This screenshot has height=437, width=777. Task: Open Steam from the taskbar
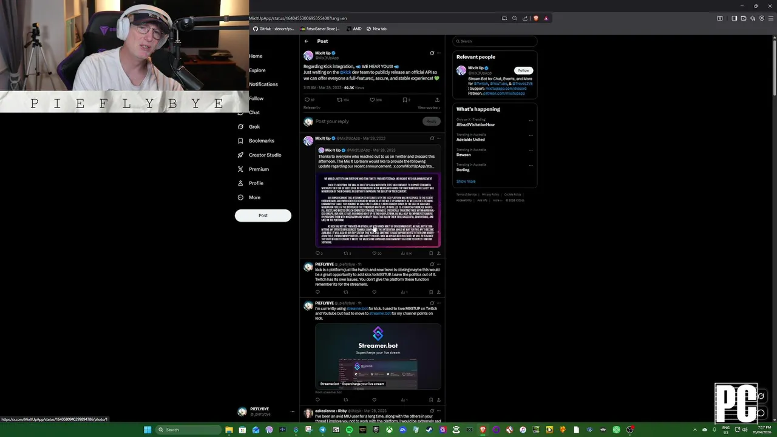pyautogui.click(x=429, y=430)
